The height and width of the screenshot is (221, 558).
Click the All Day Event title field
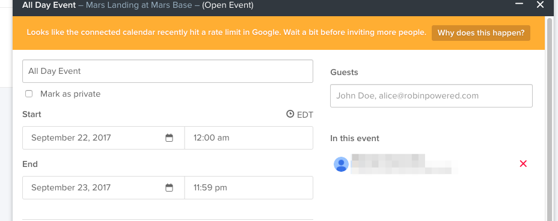pyautogui.click(x=168, y=71)
